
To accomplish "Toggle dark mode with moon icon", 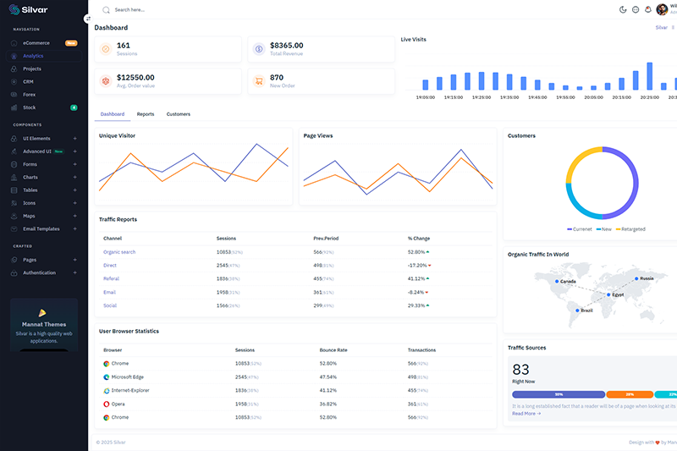I will [623, 9].
